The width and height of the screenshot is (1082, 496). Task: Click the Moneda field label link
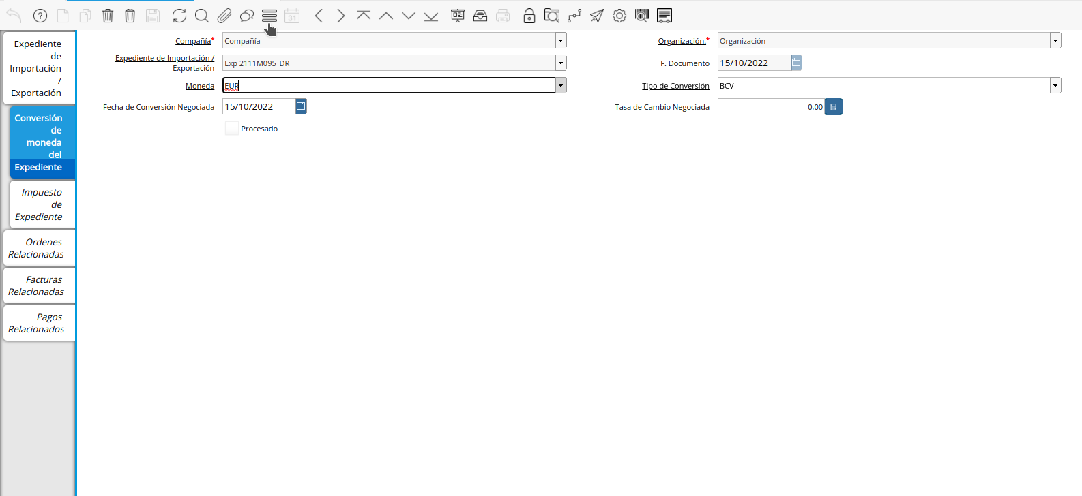pos(200,86)
